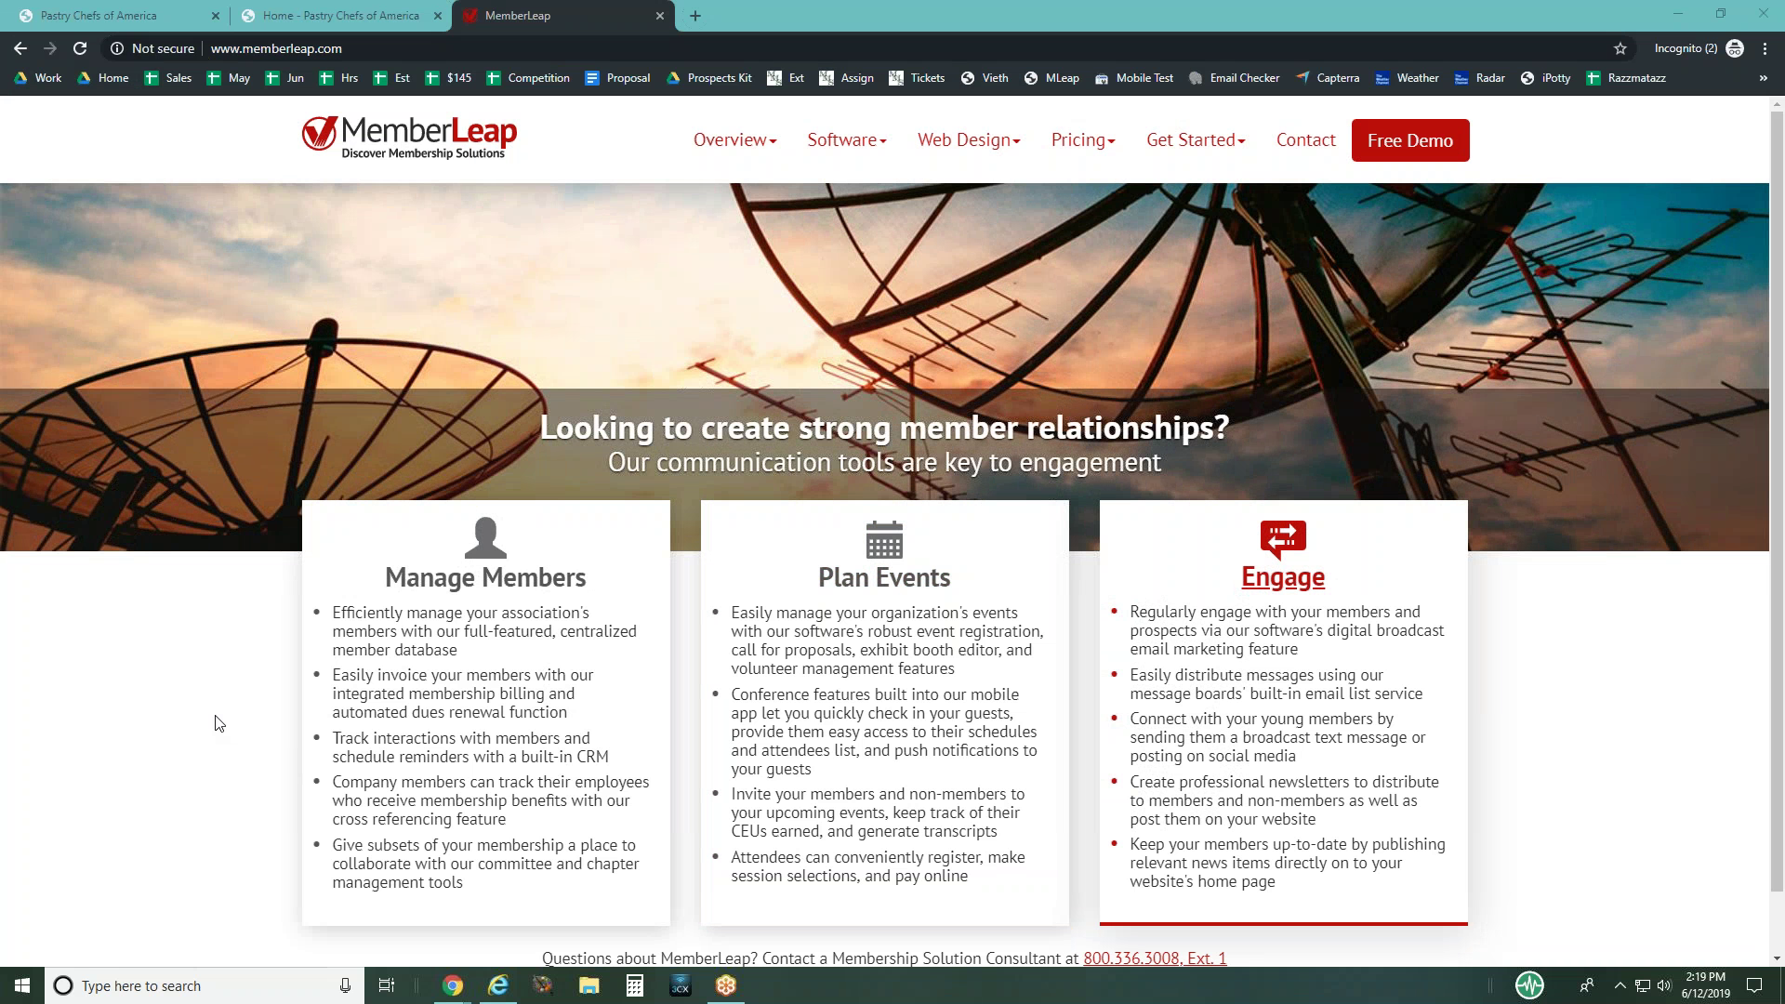The image size is (1785, 1004).
Task: Click the Not secure site info icon
Action: (117, 48)
